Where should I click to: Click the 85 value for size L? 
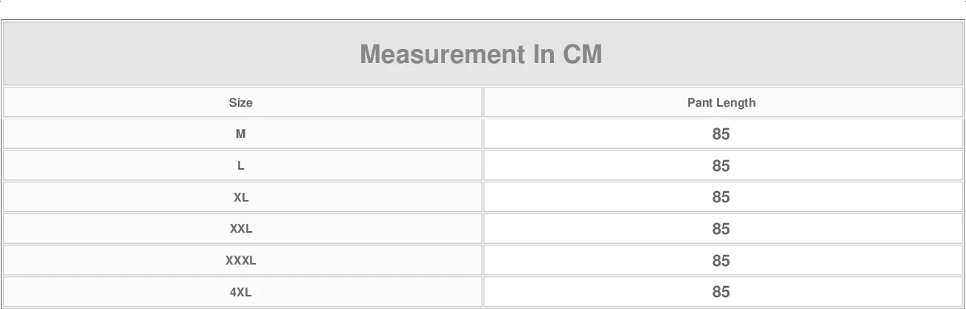721,166
